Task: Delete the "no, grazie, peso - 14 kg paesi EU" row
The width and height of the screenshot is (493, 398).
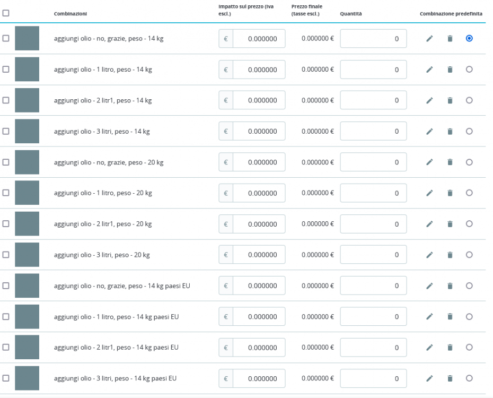Action: [x=450, y=285]
